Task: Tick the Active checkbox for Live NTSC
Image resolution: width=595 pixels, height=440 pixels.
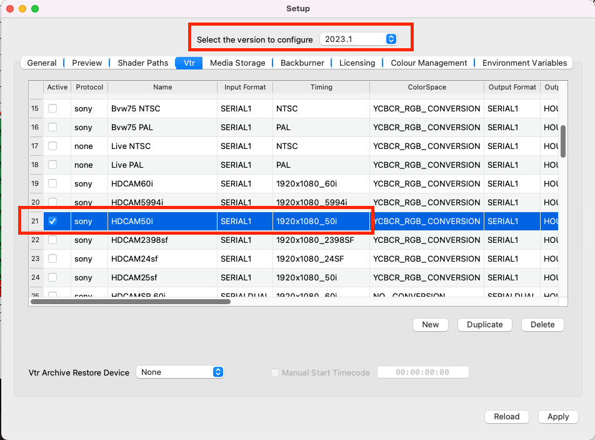Action: [52, 146]
